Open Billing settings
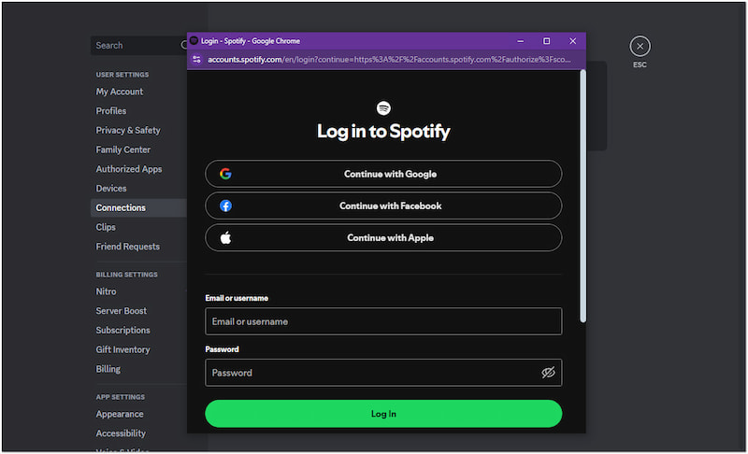Image resolution: width=748 pixels, height=454 pixels. coord(108,369)
